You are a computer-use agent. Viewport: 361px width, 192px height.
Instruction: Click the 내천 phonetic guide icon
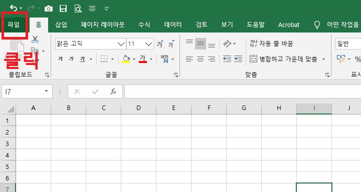pyautogui.click(x=164, y=59)
